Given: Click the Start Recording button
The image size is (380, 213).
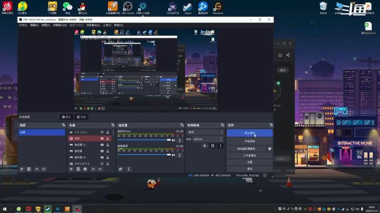Looking at the screenshot, I should pyautogui.click(x=250, y=141).
